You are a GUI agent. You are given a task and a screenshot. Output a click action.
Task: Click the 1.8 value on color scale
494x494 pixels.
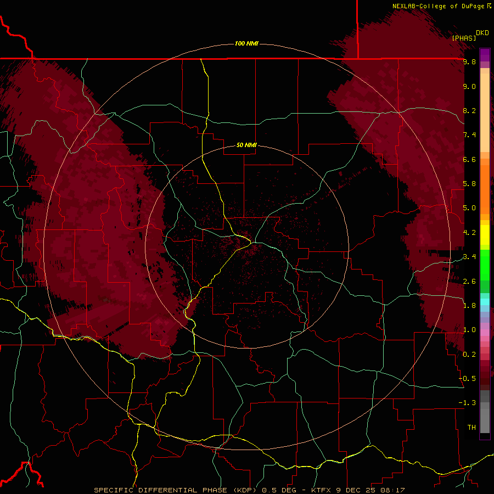(x=469, y=306)
